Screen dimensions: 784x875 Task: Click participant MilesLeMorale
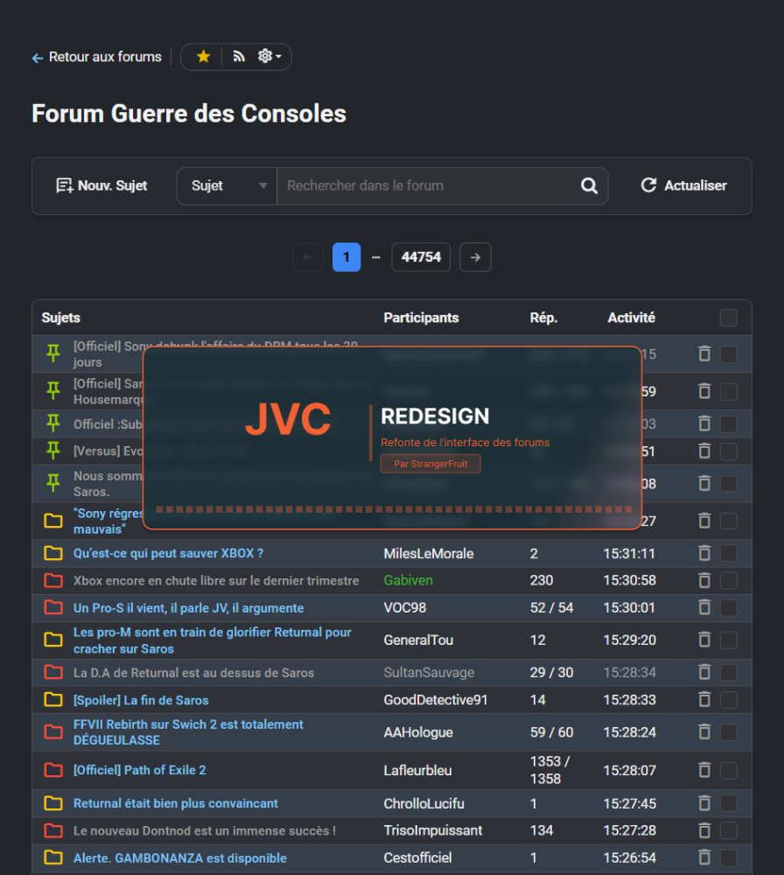(x=429, y=554)
